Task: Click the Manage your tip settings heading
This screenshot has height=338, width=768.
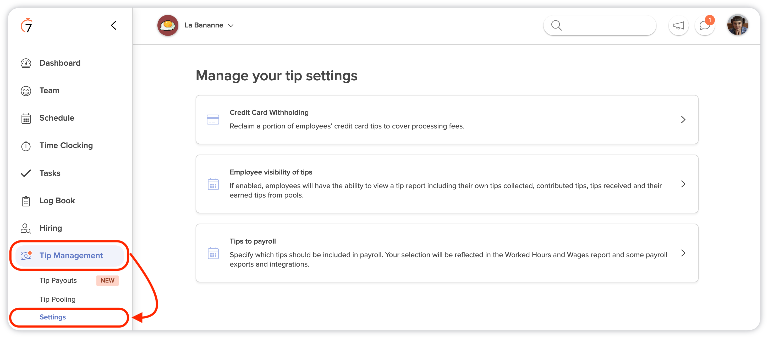Action: click(x=277, y=76)
